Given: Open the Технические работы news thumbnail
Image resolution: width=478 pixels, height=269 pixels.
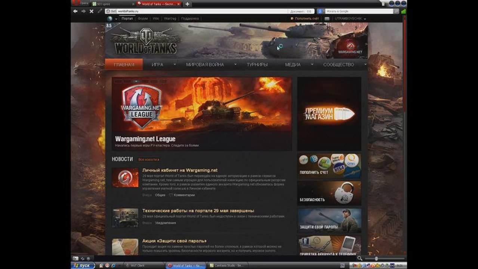Looking at the screenshot, I should (x=125, y=218).
